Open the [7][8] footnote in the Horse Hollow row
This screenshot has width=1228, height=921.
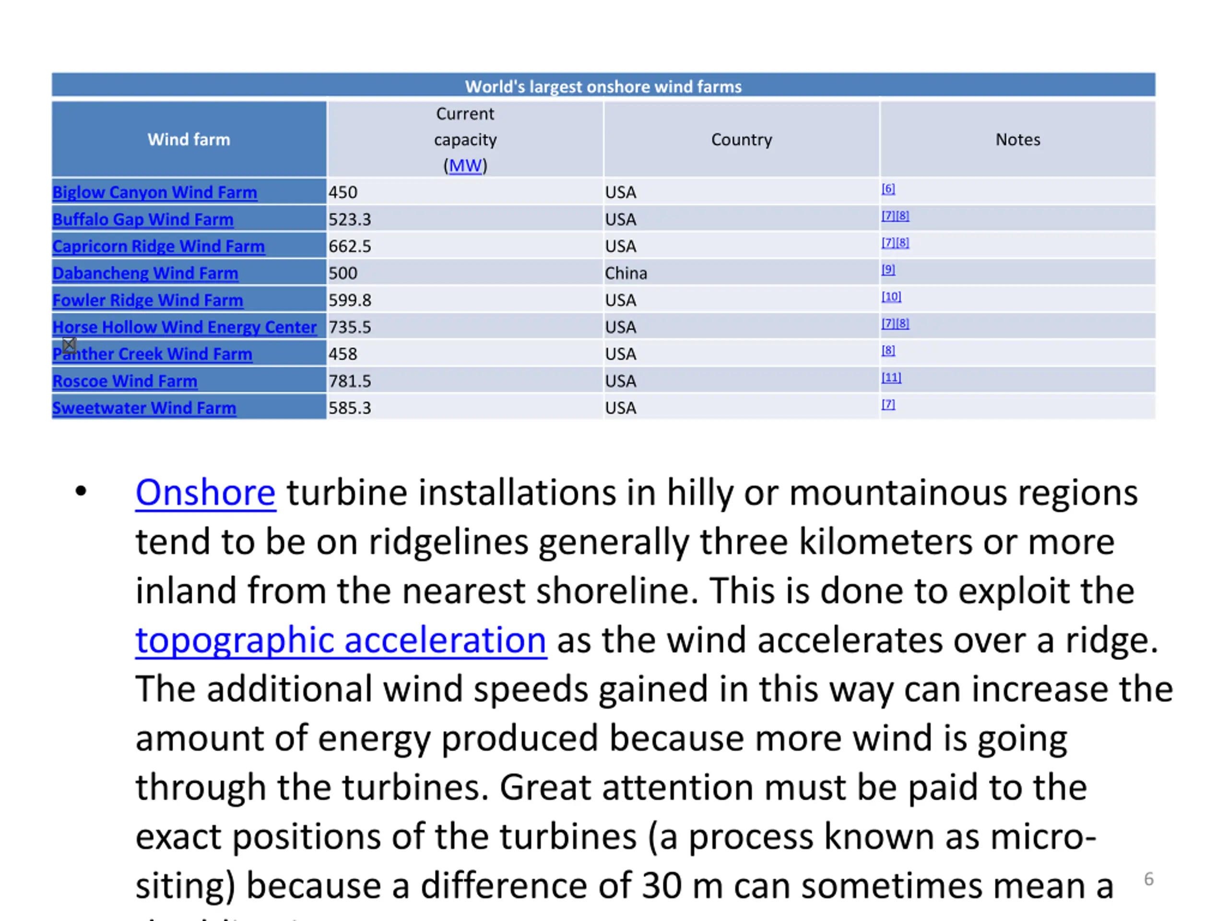895,324
